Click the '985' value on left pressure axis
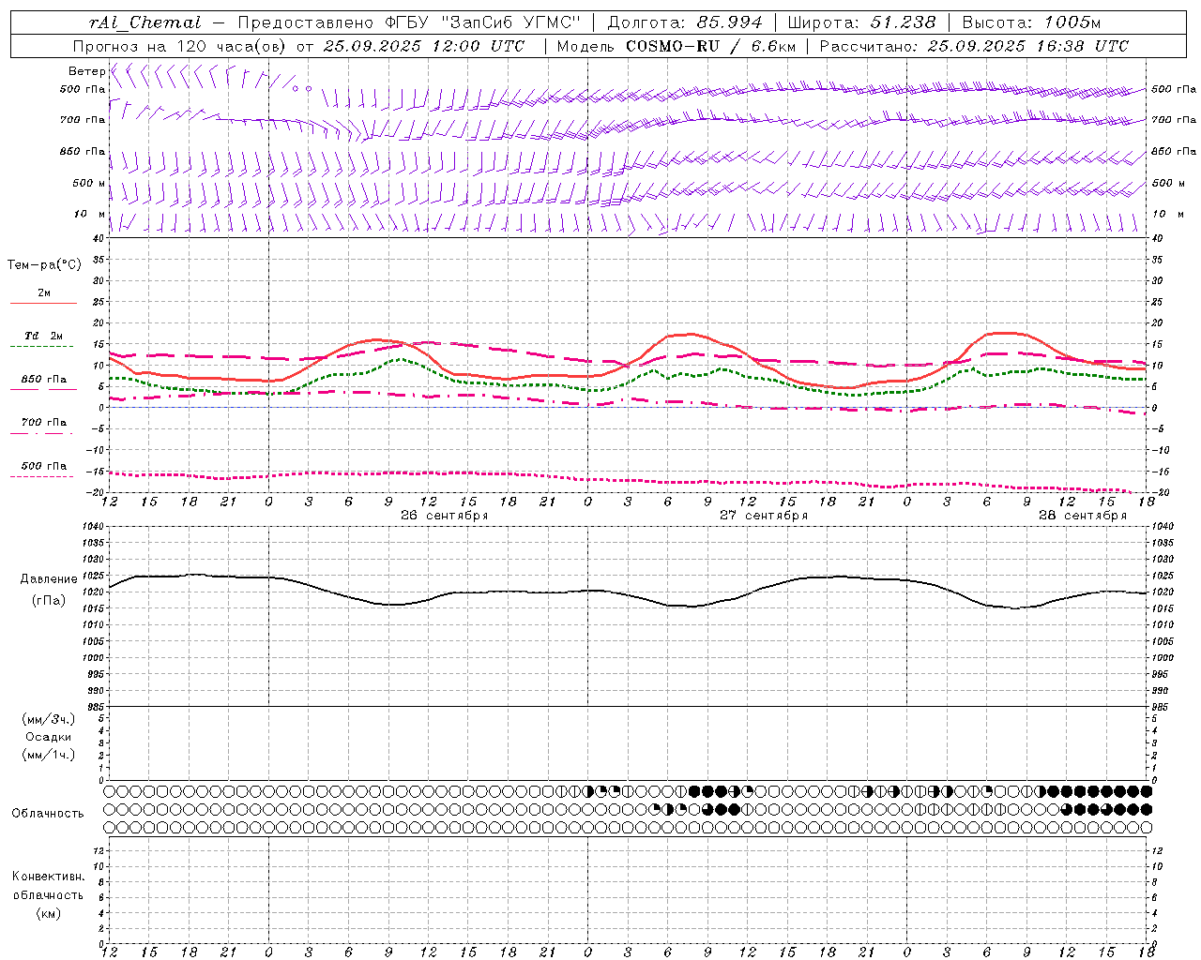Image resolution: width=1201 pixels, height=960 pixels. tap(95, 706)
